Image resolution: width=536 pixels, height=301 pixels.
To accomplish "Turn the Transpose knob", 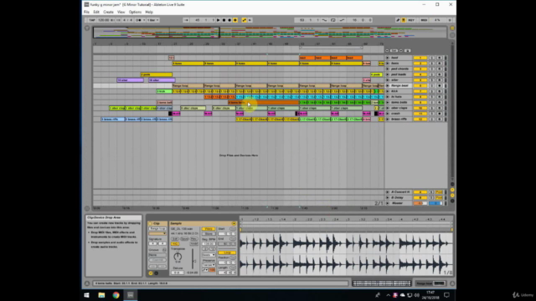I will click(x=178, y=257).
